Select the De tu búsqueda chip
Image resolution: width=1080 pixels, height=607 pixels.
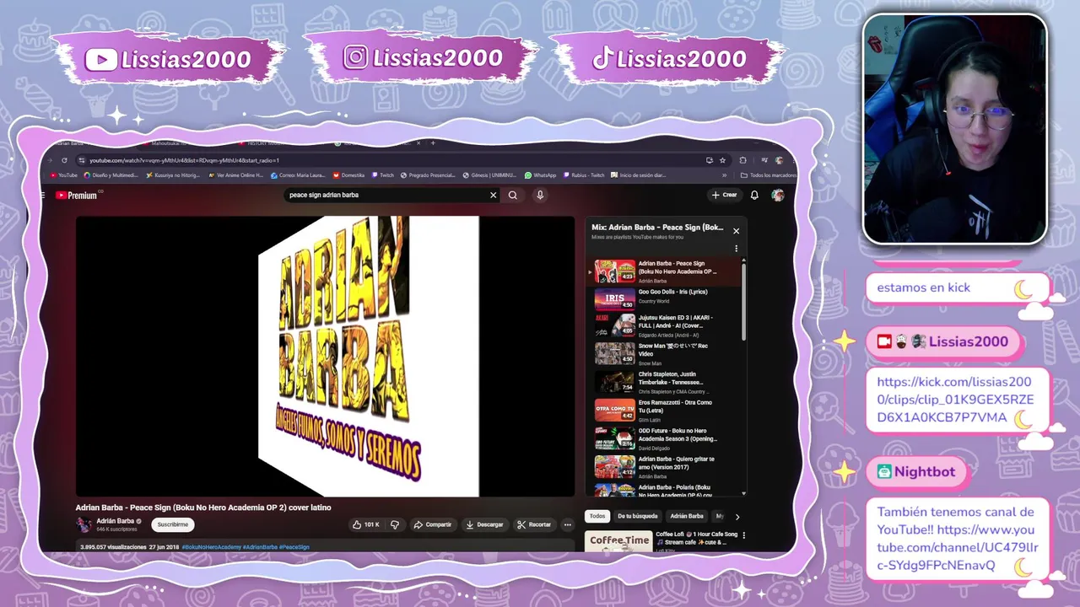pos(637,516)
